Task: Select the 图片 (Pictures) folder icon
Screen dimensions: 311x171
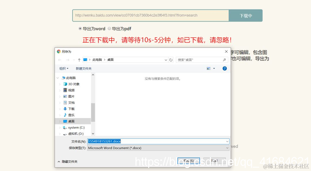Action: (x=65, y=96)
